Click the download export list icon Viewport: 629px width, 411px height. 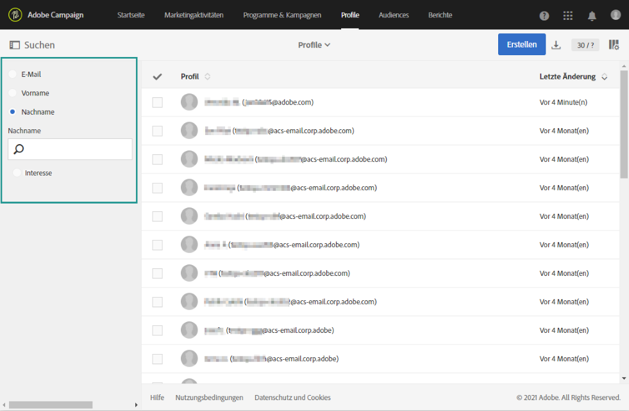click(x=556, y=45)
